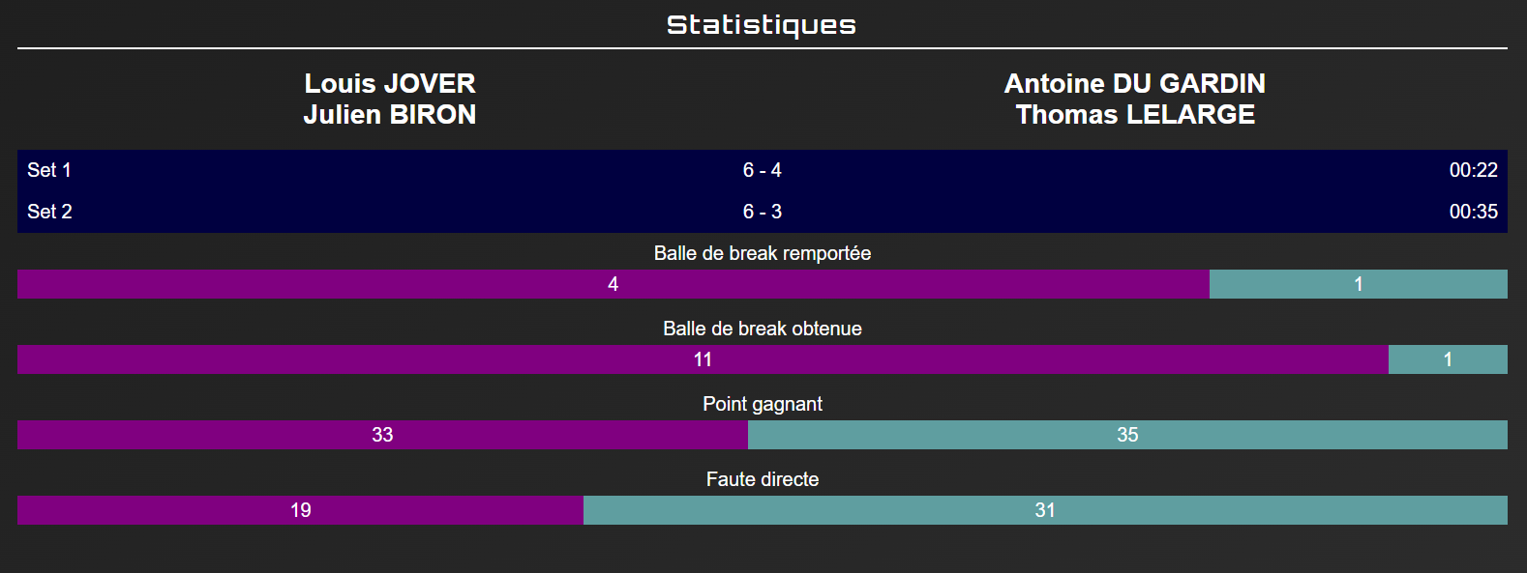Select the teal winners bar showing 35
The height and width of the screenshot is (573, 1527).
tap(1127, 435)
